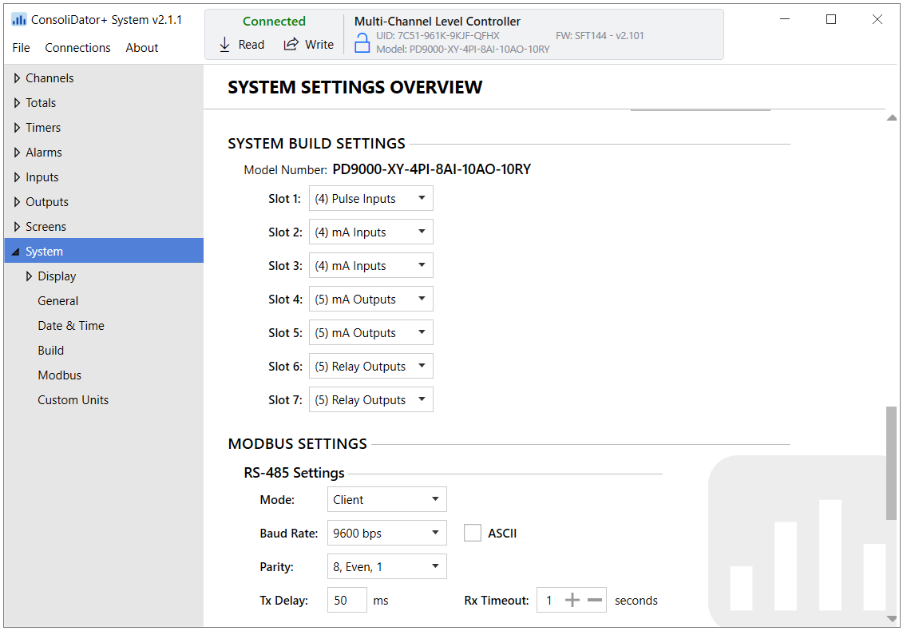Open Slot 7 Relay Outputs dropdown

click(371, 399)
